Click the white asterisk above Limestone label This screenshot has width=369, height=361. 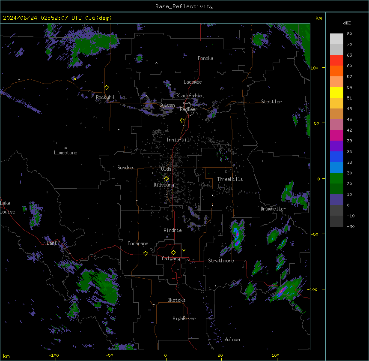pyautogui.click(x=65, y=148)
